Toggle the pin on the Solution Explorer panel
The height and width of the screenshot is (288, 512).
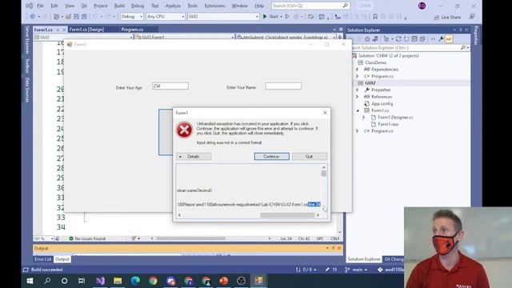point(461,30)
